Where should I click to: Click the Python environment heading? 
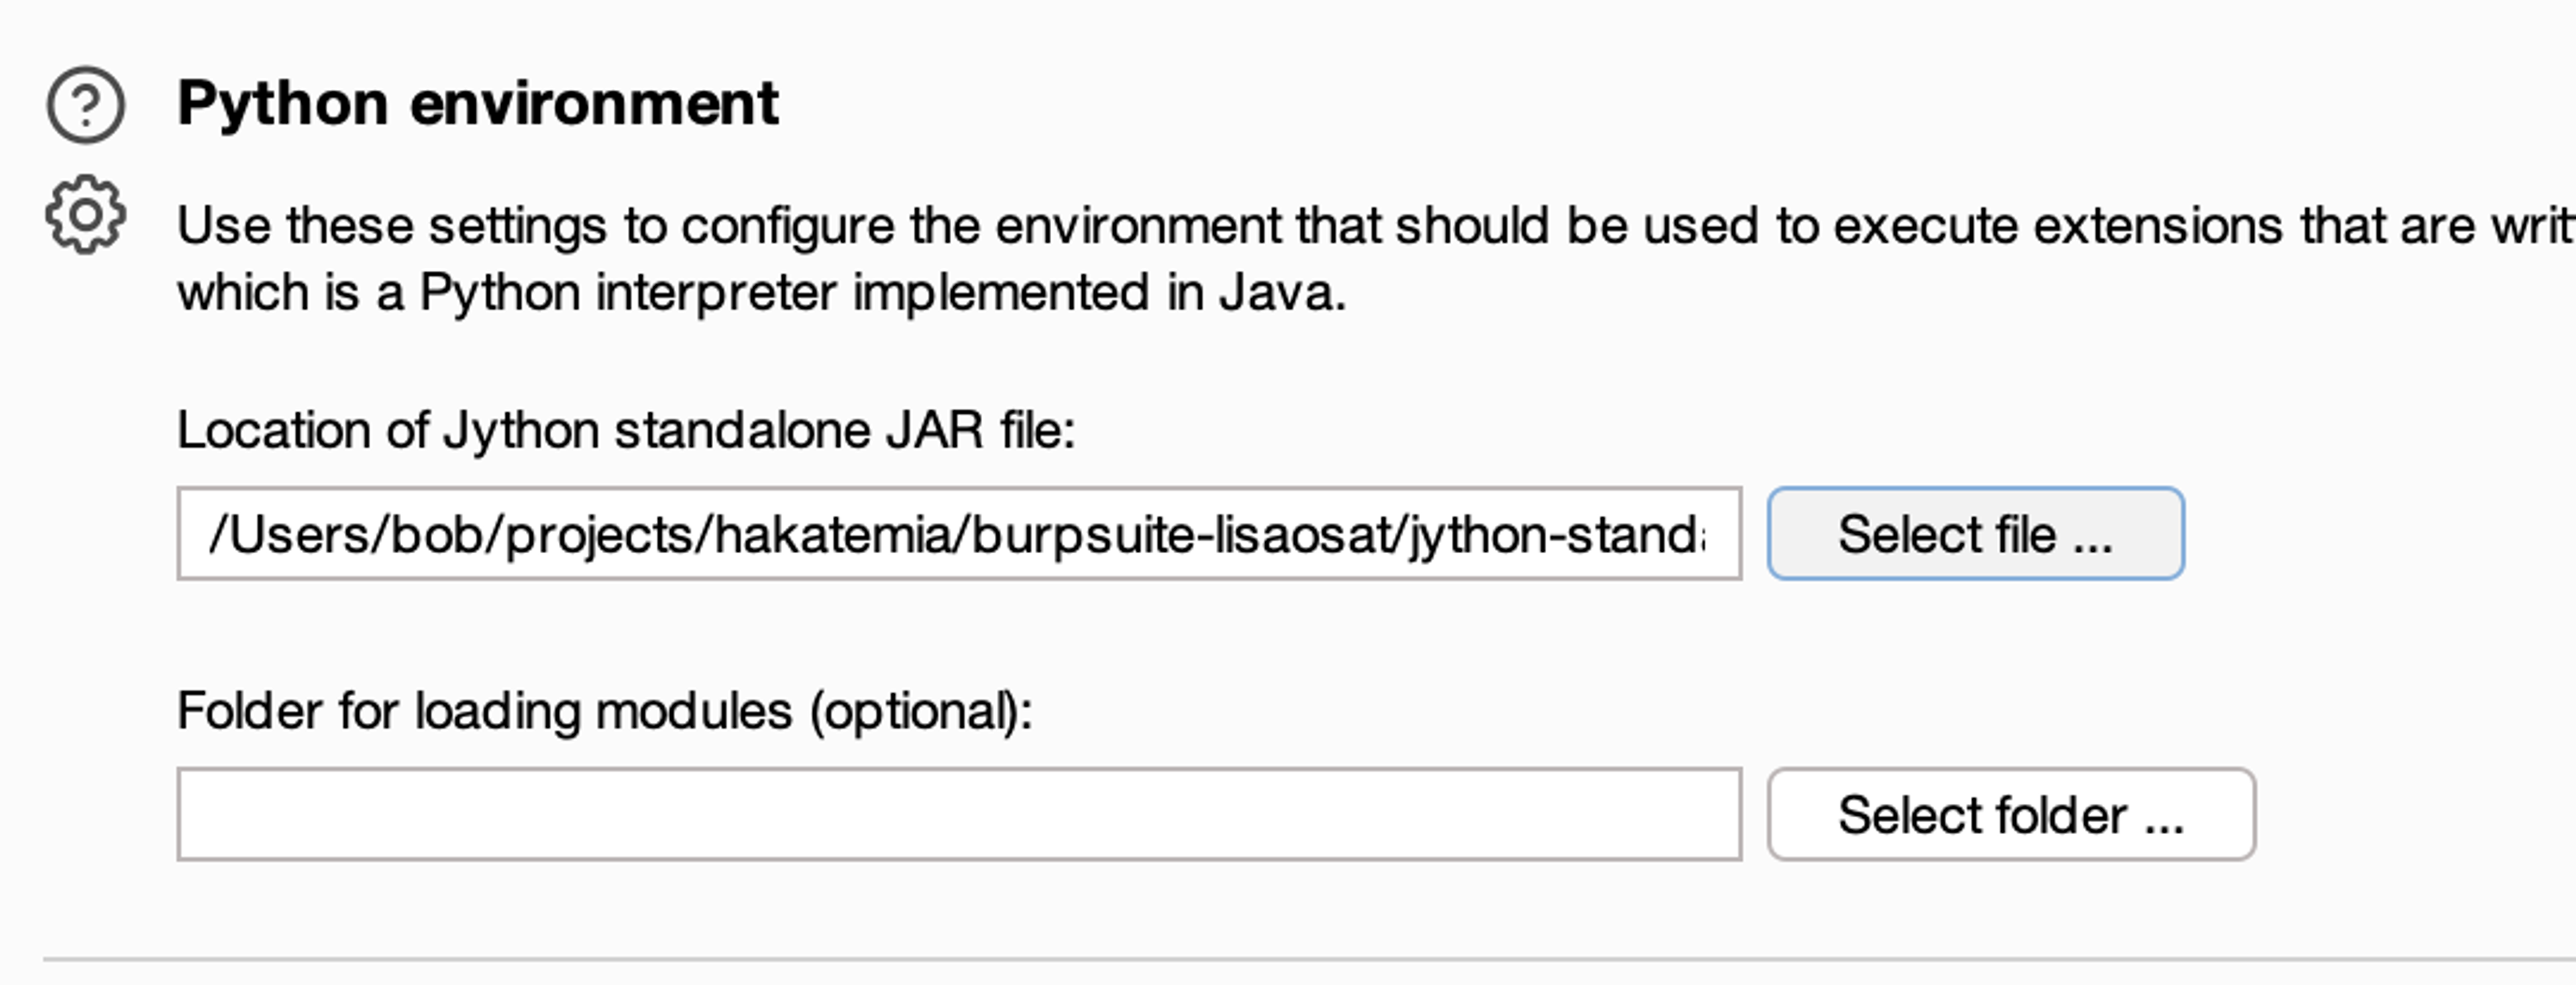(x=477, y=103)
